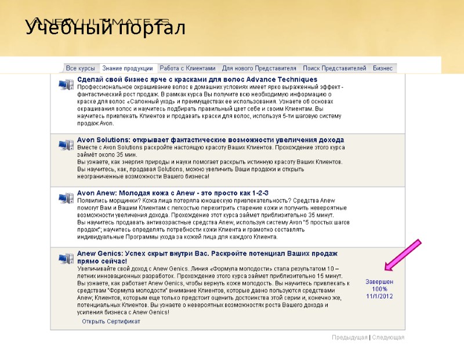Go to 'Предыдущая' page link
Viewport: 464px width, 348px height.
[350, 338]
